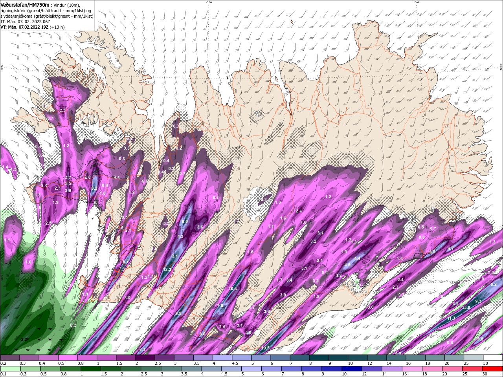503x377 pixels.
Task: Click the white 30 swatch in the upper legend row
Action: 493,358
